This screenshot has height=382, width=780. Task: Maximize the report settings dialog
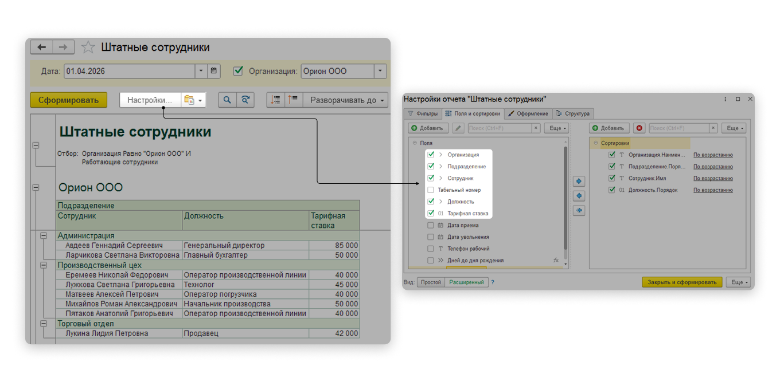(738, 99)
